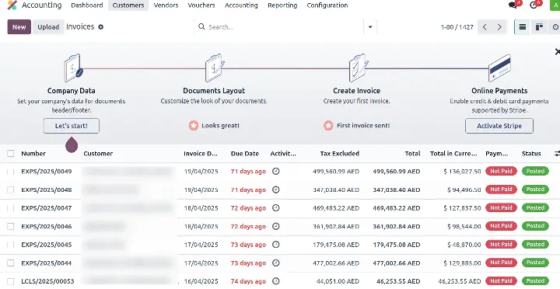This screenshot has width=560, height=289.
Task: Go to previous page of invoices
Action: [485, 26]
